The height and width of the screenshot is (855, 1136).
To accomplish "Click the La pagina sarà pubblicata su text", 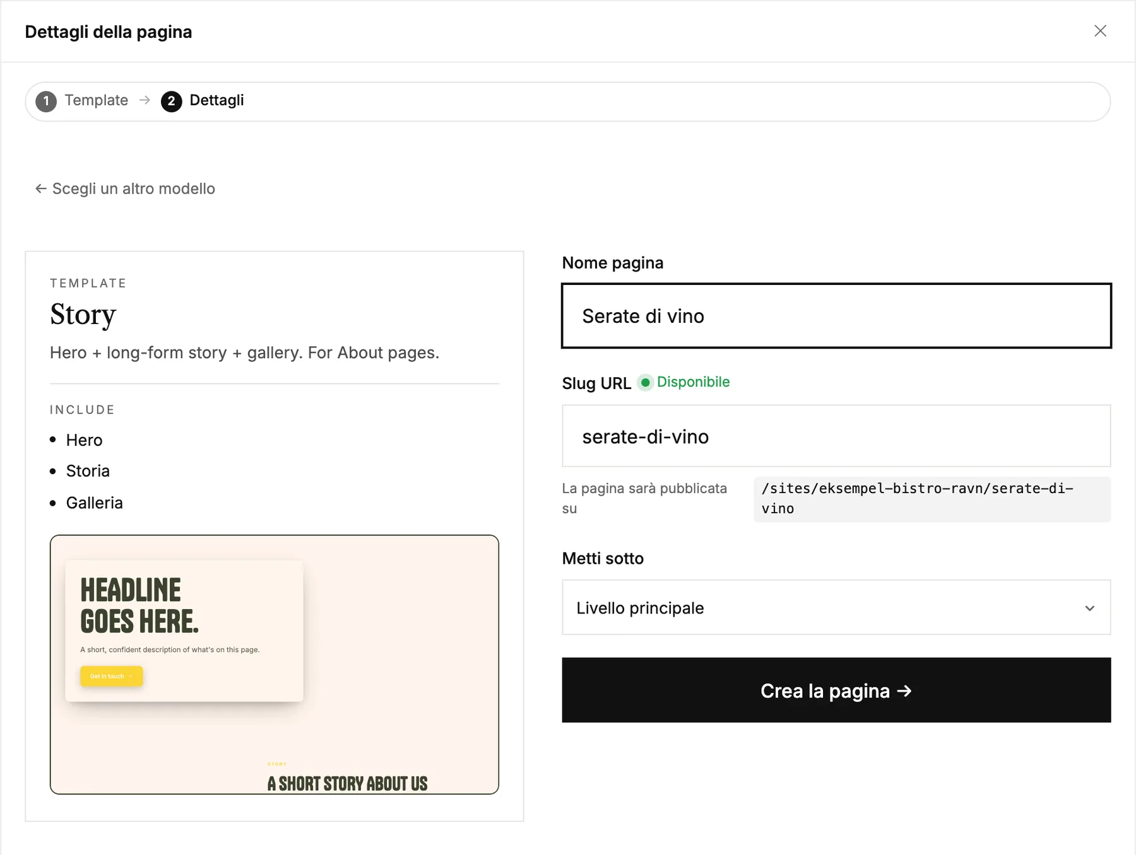I will click(x=644, y=498).
